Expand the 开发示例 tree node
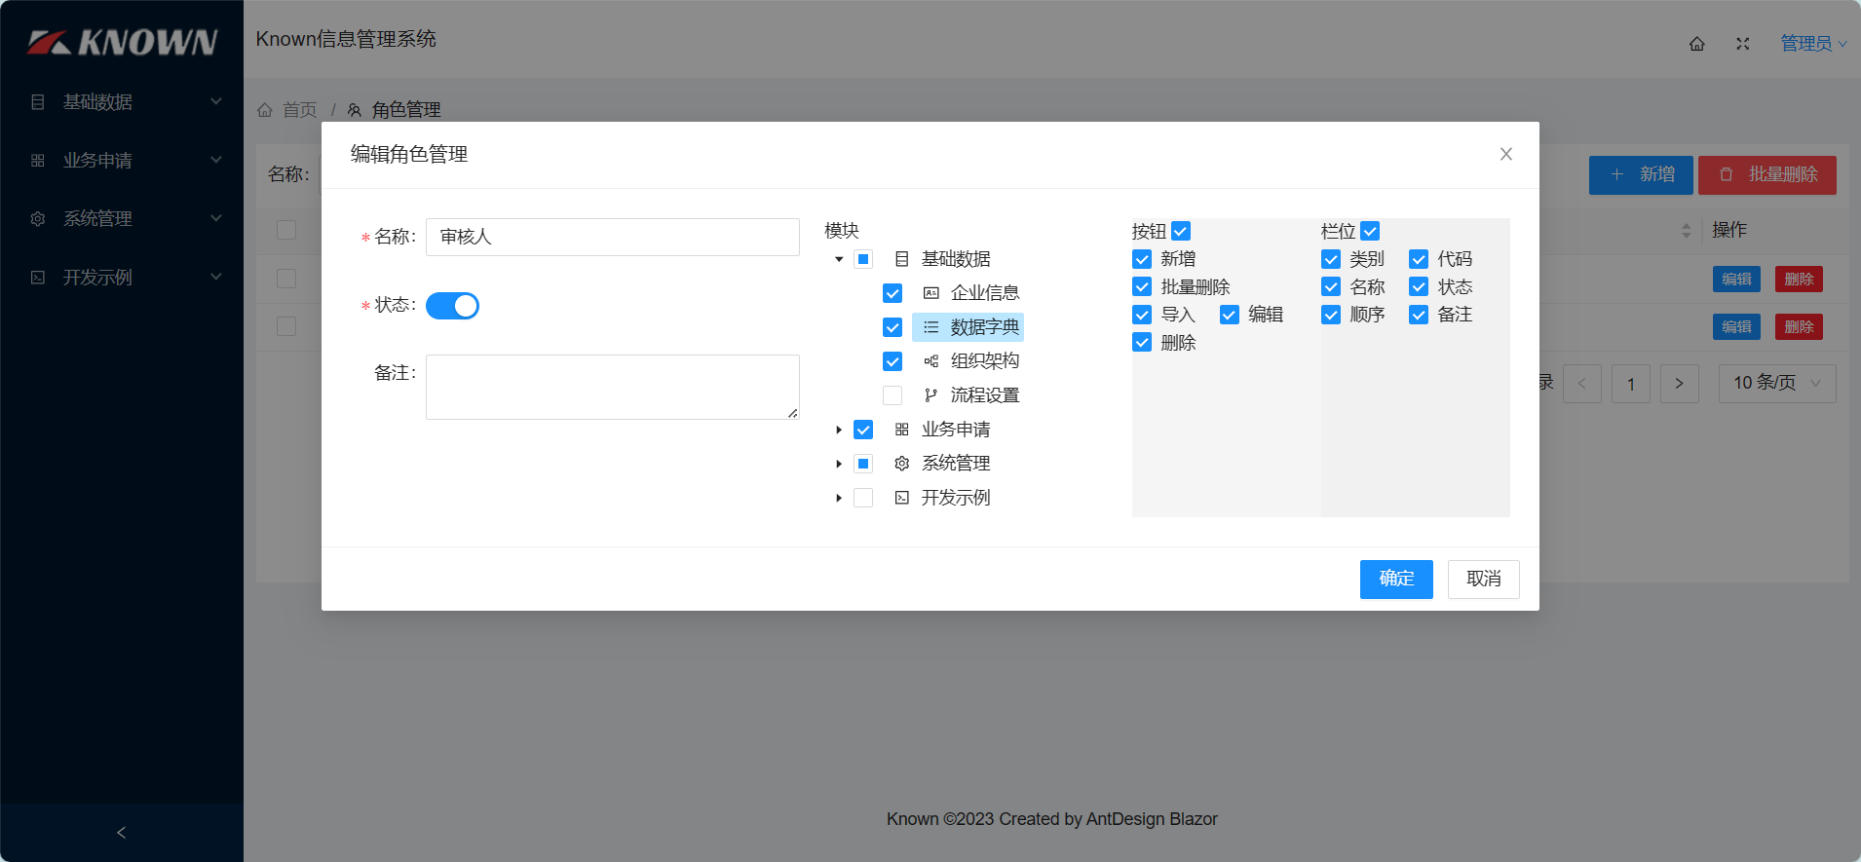The width and height of the screenshot is (1861, 862). [839, 498]
